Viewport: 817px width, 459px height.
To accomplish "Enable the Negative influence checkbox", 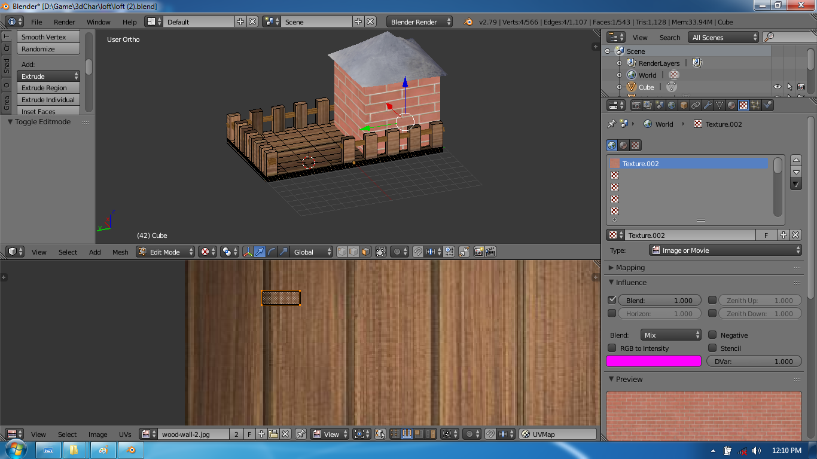I will coord(712,335).
